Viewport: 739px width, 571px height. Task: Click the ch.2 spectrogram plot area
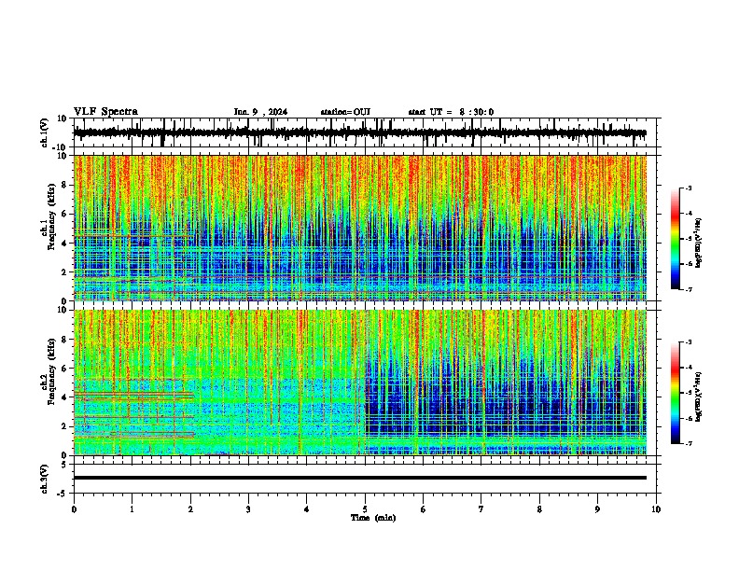[x=359, y=383]
